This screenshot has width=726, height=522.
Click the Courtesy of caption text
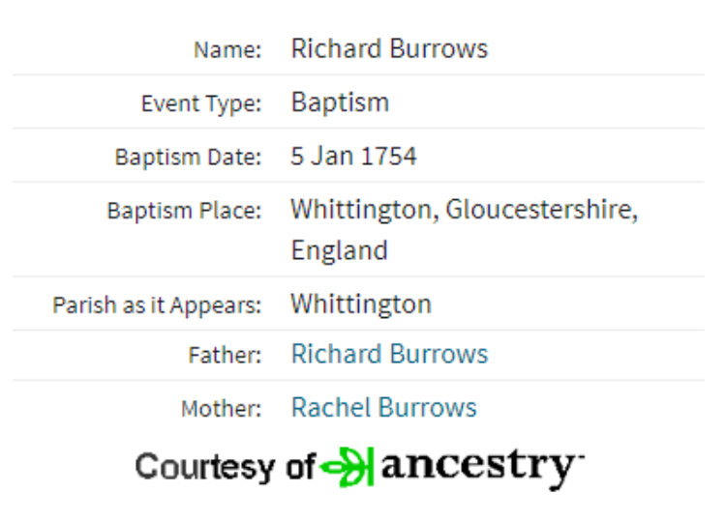pyautogui.click(x=226, y=467)
